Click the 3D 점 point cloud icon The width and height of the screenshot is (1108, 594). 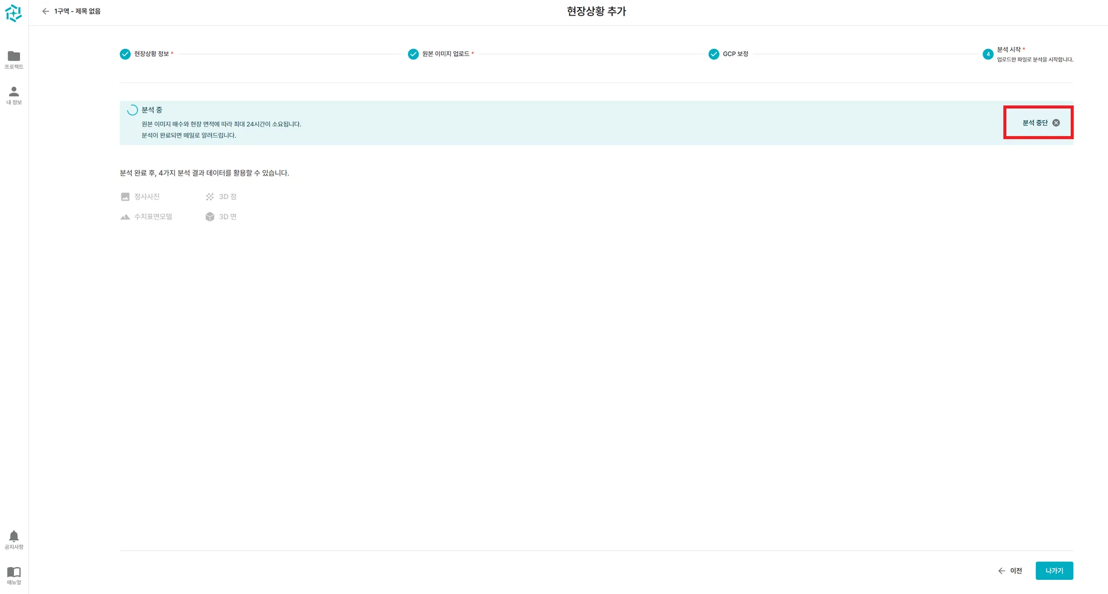210,197
